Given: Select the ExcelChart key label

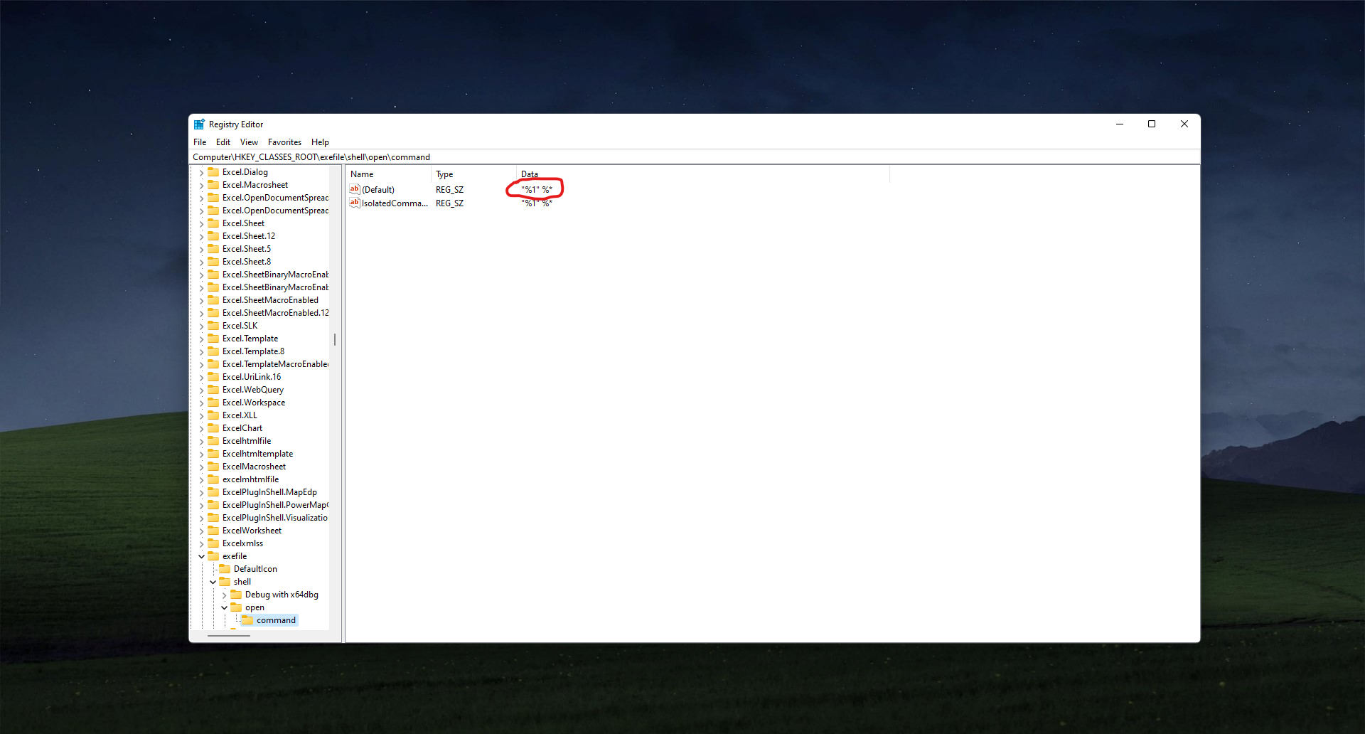Looking at the screenshot, I should tap(242, 428).
